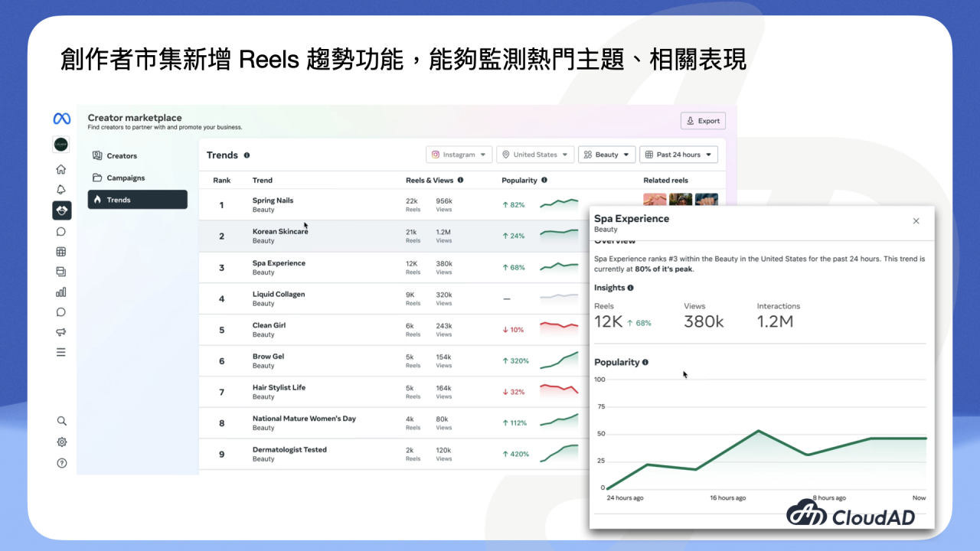
Task: Open the Liquid Collagen trend
Action: [x=279, y=295]
